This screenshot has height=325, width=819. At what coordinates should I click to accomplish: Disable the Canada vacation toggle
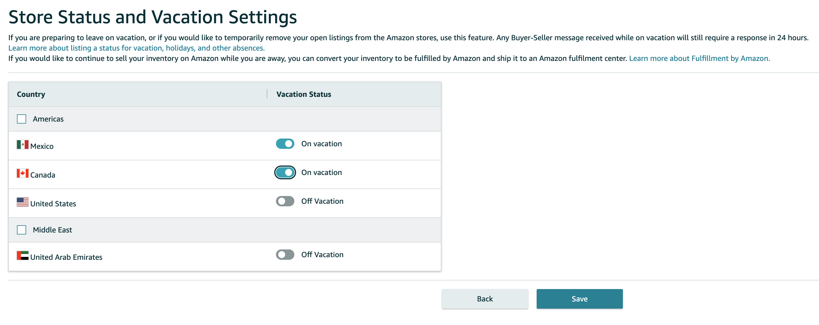click(285, 172)
